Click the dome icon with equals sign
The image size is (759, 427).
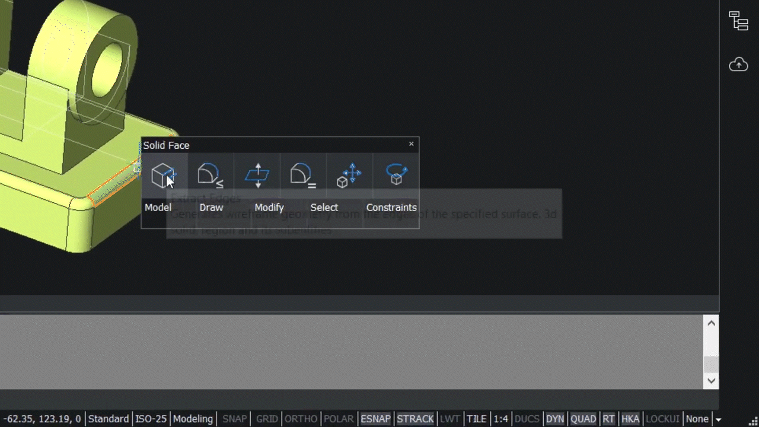tap(303, 174)
